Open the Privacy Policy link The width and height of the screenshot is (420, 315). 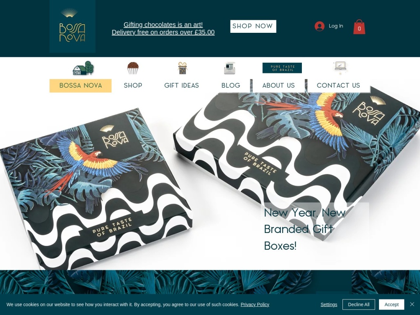point(255,305)
